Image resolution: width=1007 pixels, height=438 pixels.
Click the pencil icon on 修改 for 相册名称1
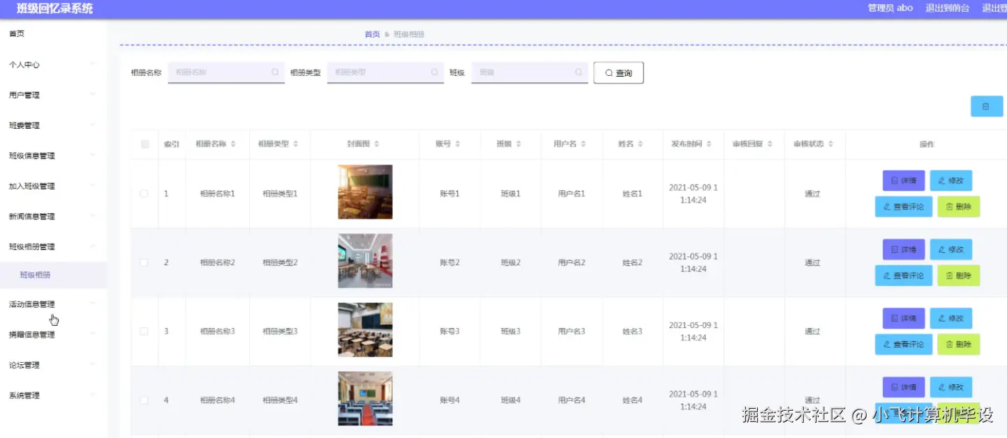941,180
